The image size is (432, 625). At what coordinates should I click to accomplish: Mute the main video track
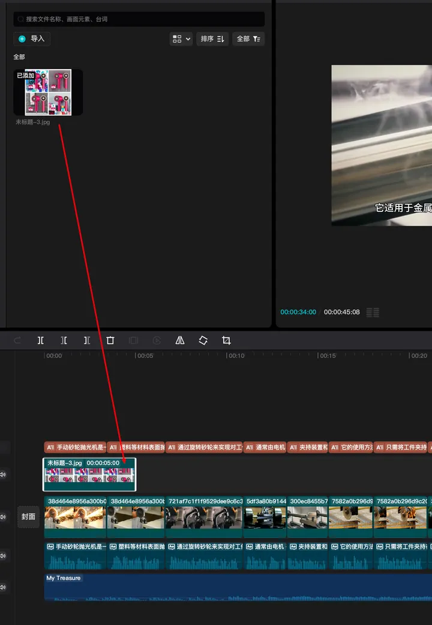[3, 516]
